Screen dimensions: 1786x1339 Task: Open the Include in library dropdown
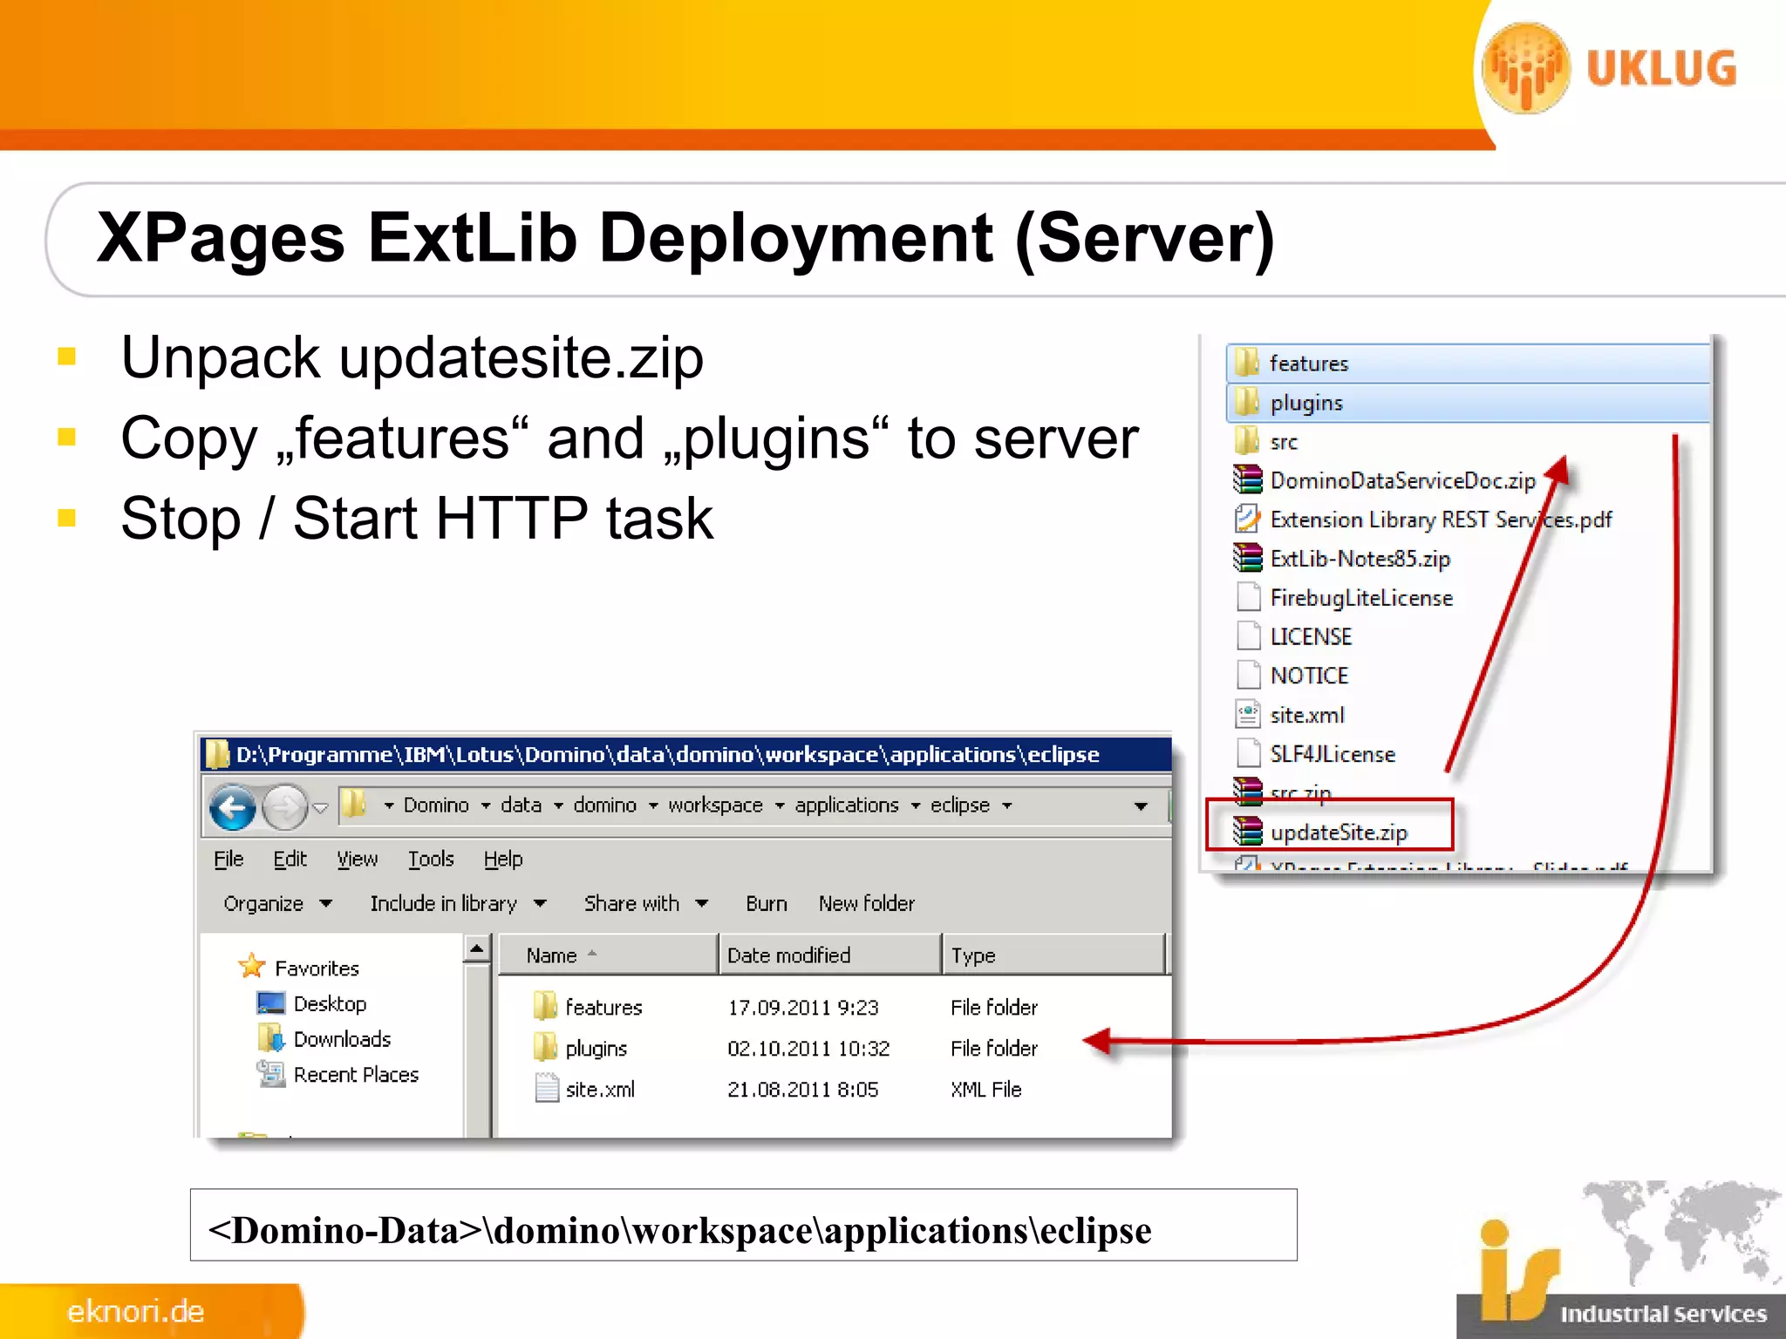(x=458, y=904)
